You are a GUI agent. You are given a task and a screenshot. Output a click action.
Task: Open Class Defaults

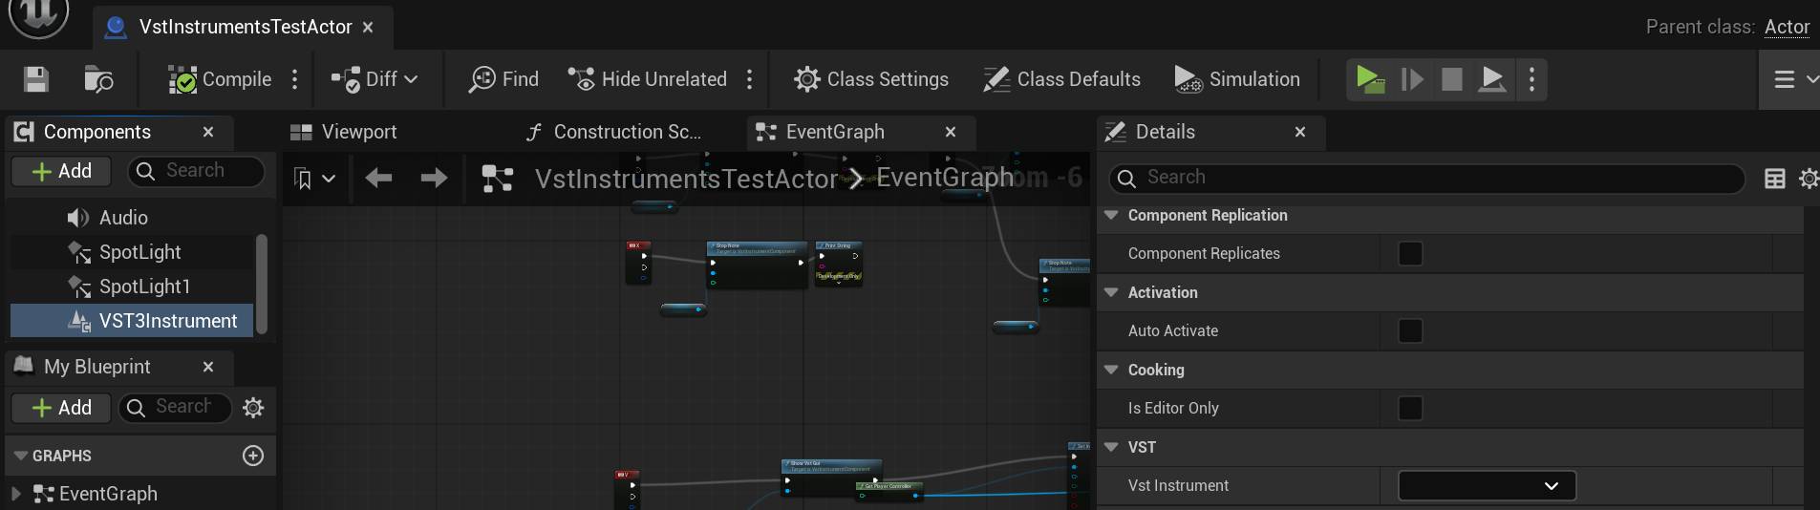click(x=1061, y=79)
